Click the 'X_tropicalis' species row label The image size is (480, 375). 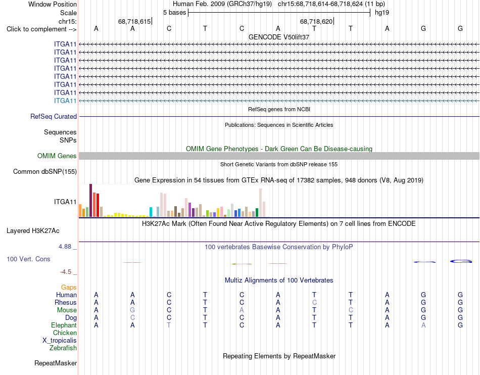tap(60, 341)
